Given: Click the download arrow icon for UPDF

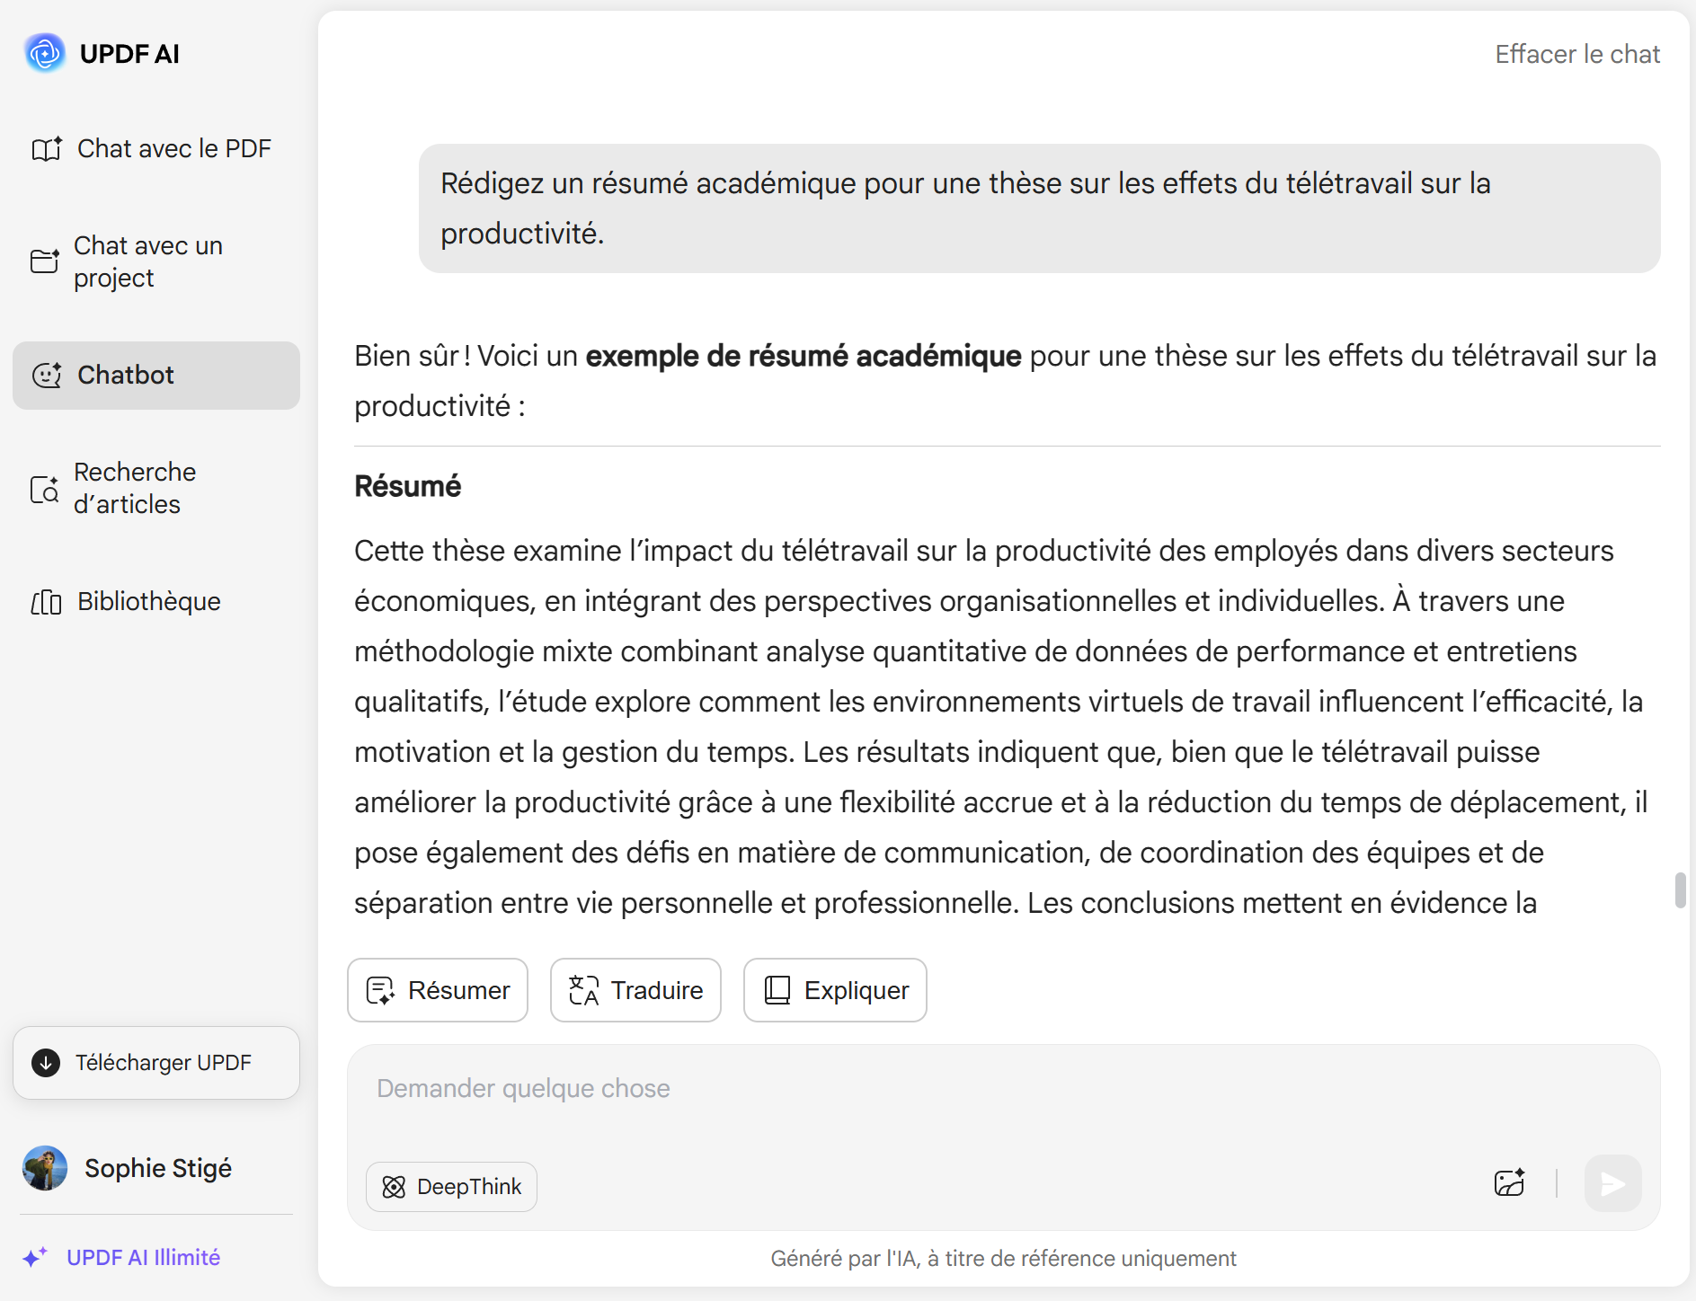Looking at the screenshot, I should click(x=46, y=1063).
